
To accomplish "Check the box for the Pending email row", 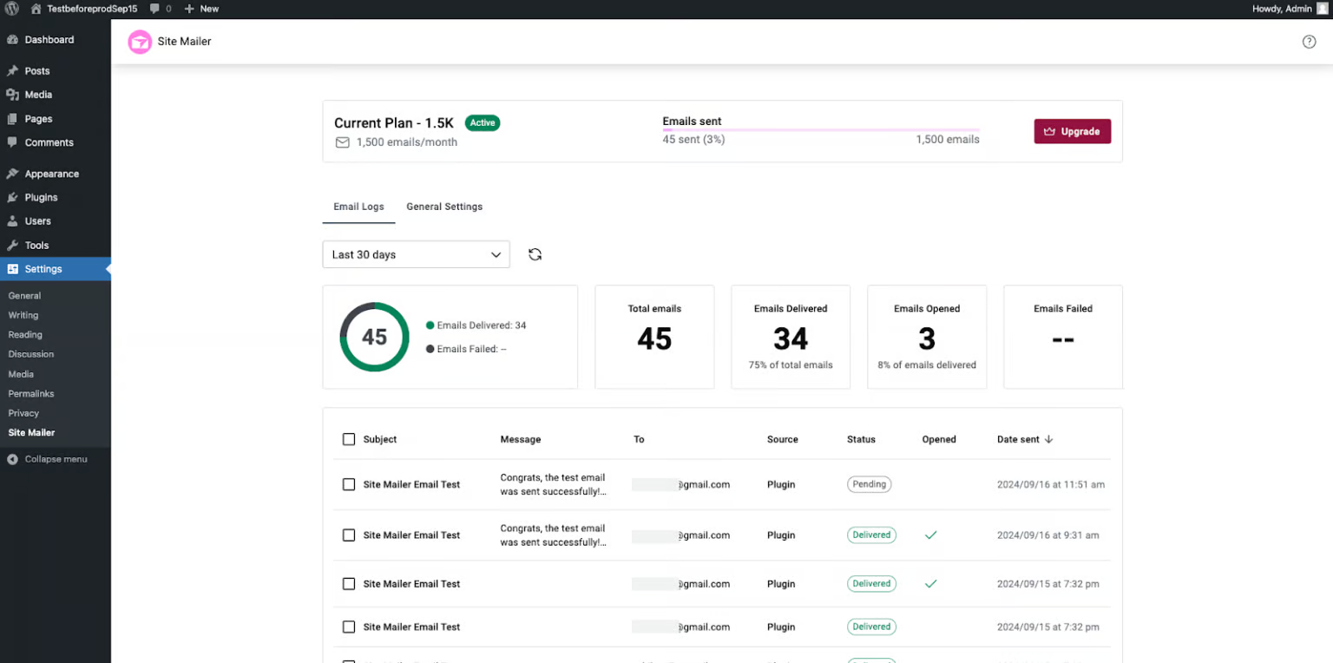I will (x=349, y=484).
